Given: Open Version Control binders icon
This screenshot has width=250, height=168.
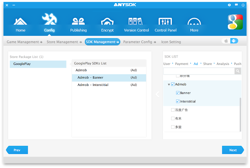Looking at the screenshot, I should [136, 21].
